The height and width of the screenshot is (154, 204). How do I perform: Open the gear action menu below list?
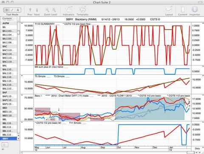pyautogui.click(x=5, y=145)
